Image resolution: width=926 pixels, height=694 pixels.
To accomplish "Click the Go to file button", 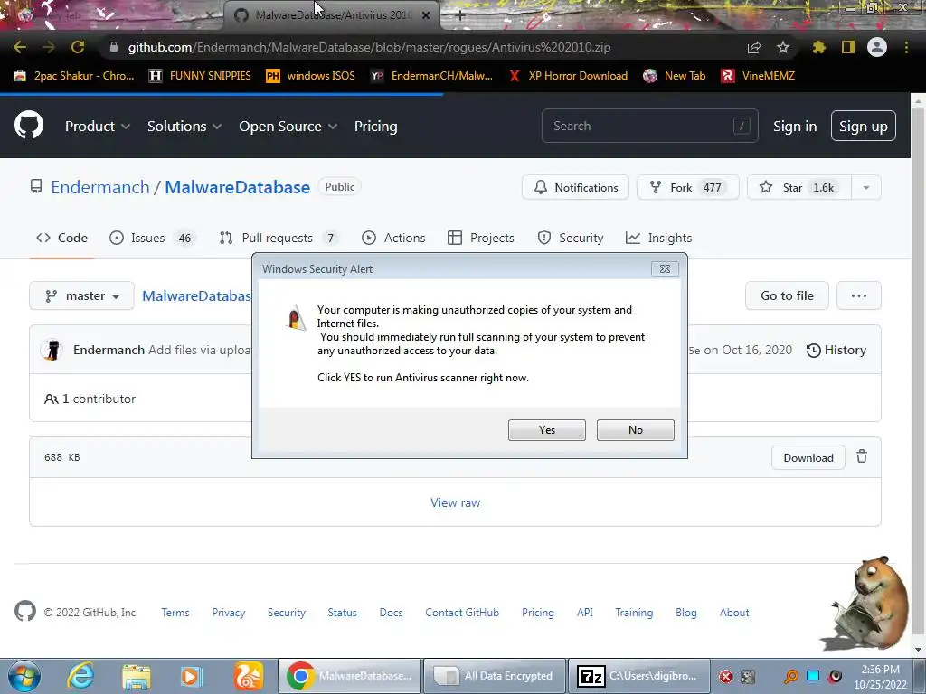I will click(787, 295).
